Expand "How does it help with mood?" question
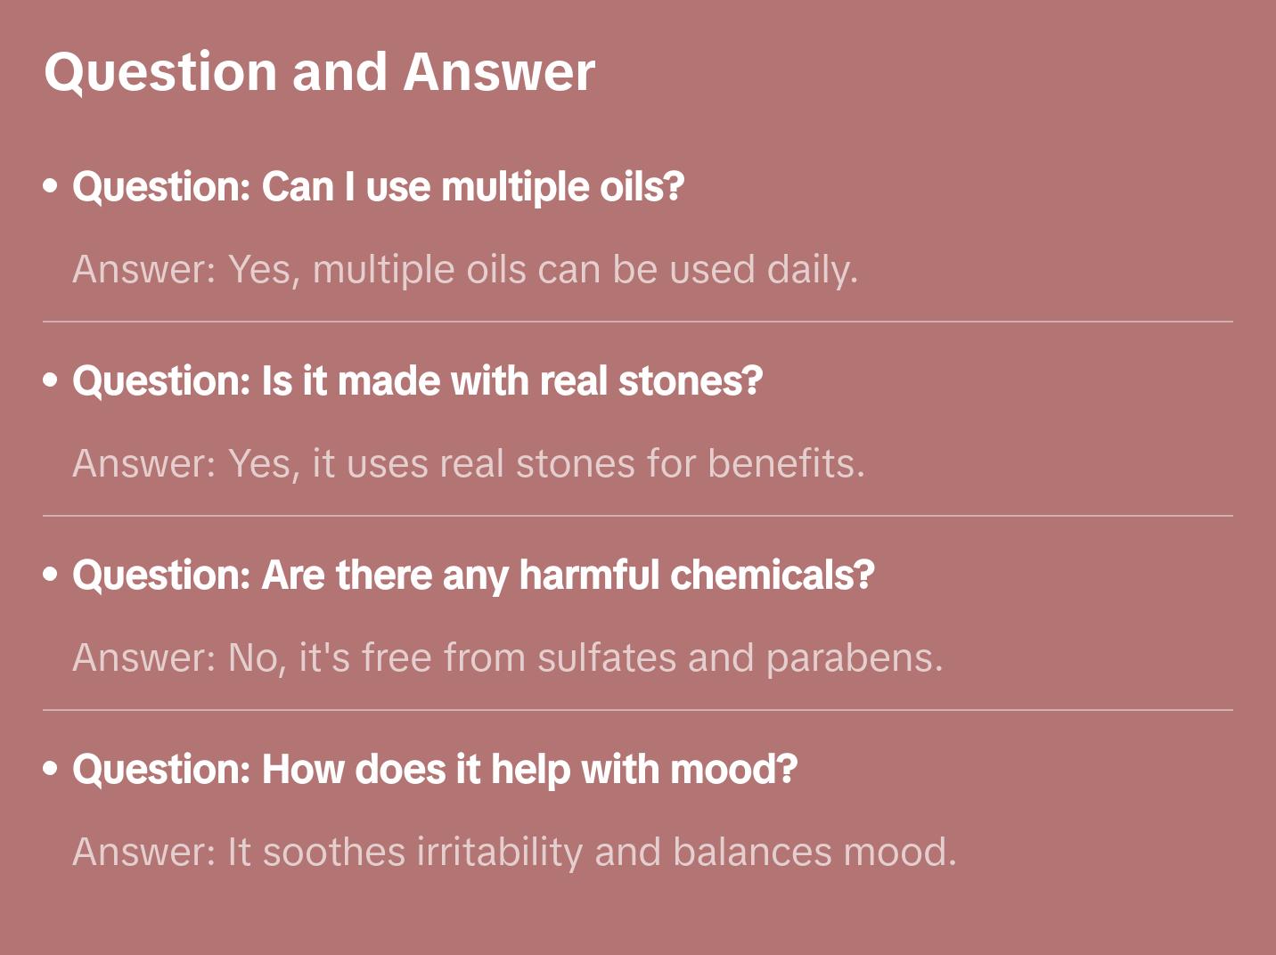The height and width of the screenshot is (955, 1276). pos(435,770)
